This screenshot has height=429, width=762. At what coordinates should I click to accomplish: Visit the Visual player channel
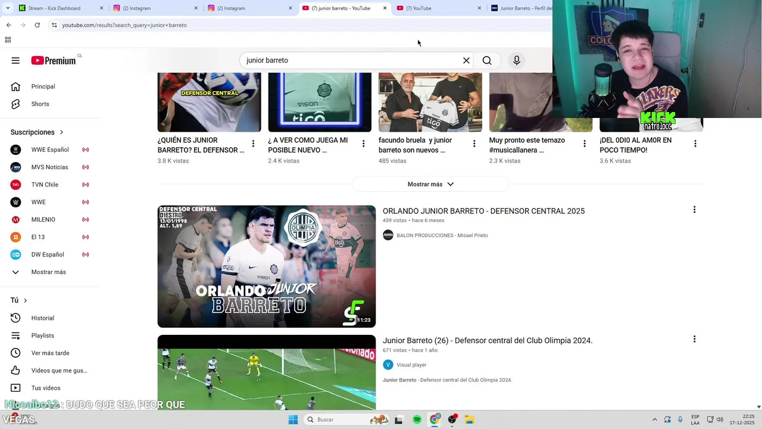(x=411, y=365)
